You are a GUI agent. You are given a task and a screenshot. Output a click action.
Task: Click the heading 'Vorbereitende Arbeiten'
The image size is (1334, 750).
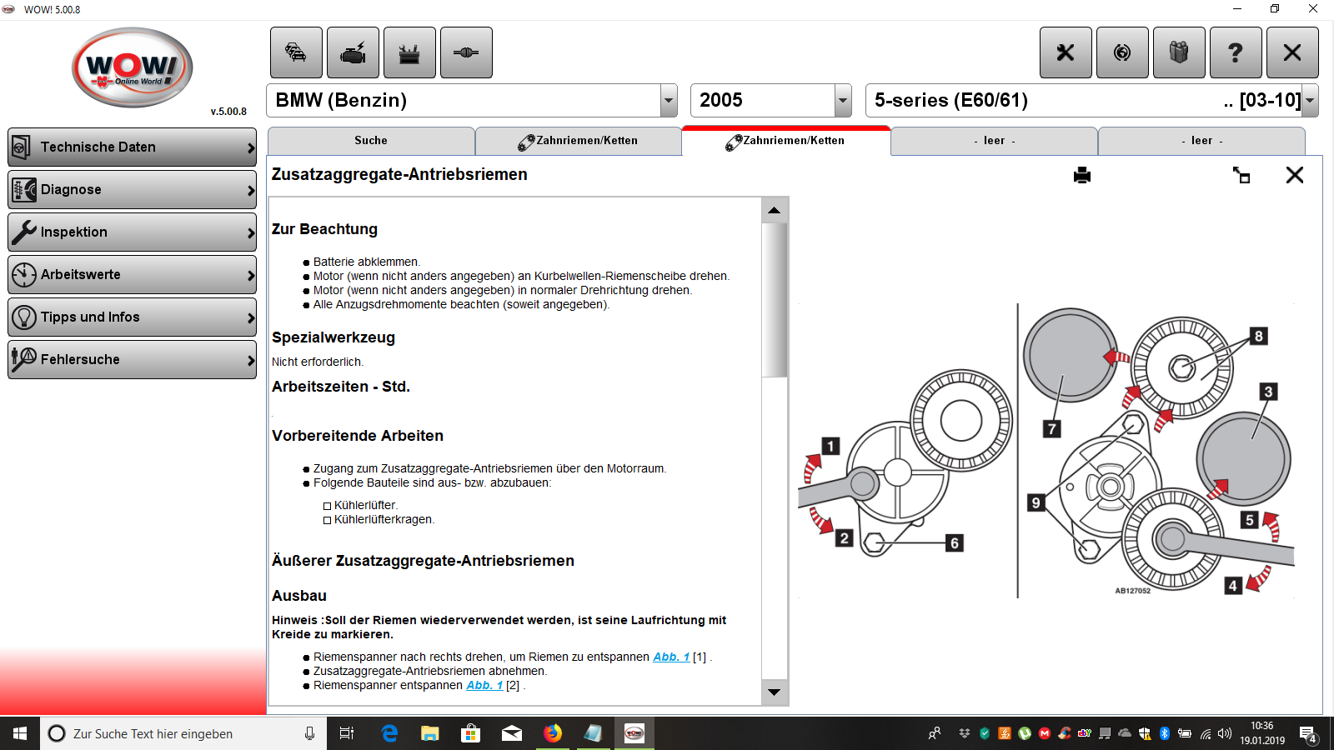pos(358,436)
